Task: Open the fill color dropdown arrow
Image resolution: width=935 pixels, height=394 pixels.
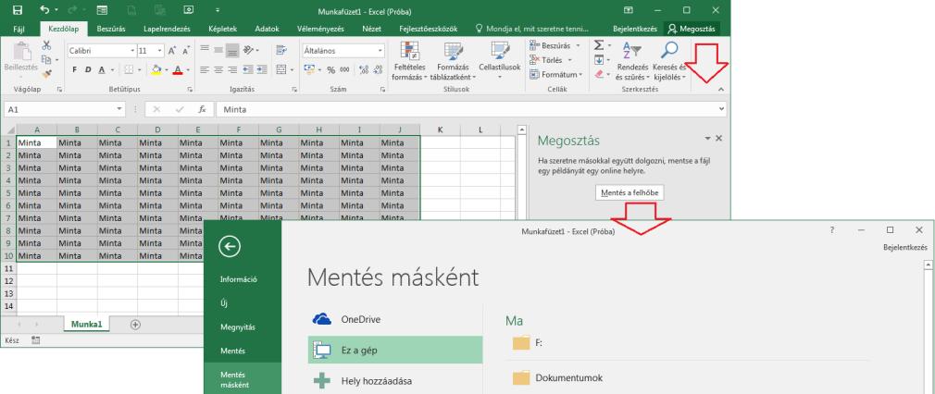Action: [x=166, y=69]
